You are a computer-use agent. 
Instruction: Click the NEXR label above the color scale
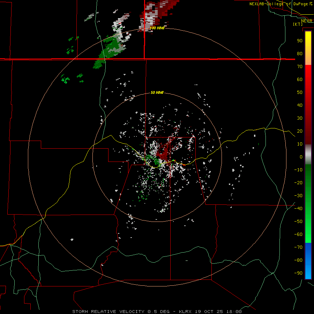point(307,21)
